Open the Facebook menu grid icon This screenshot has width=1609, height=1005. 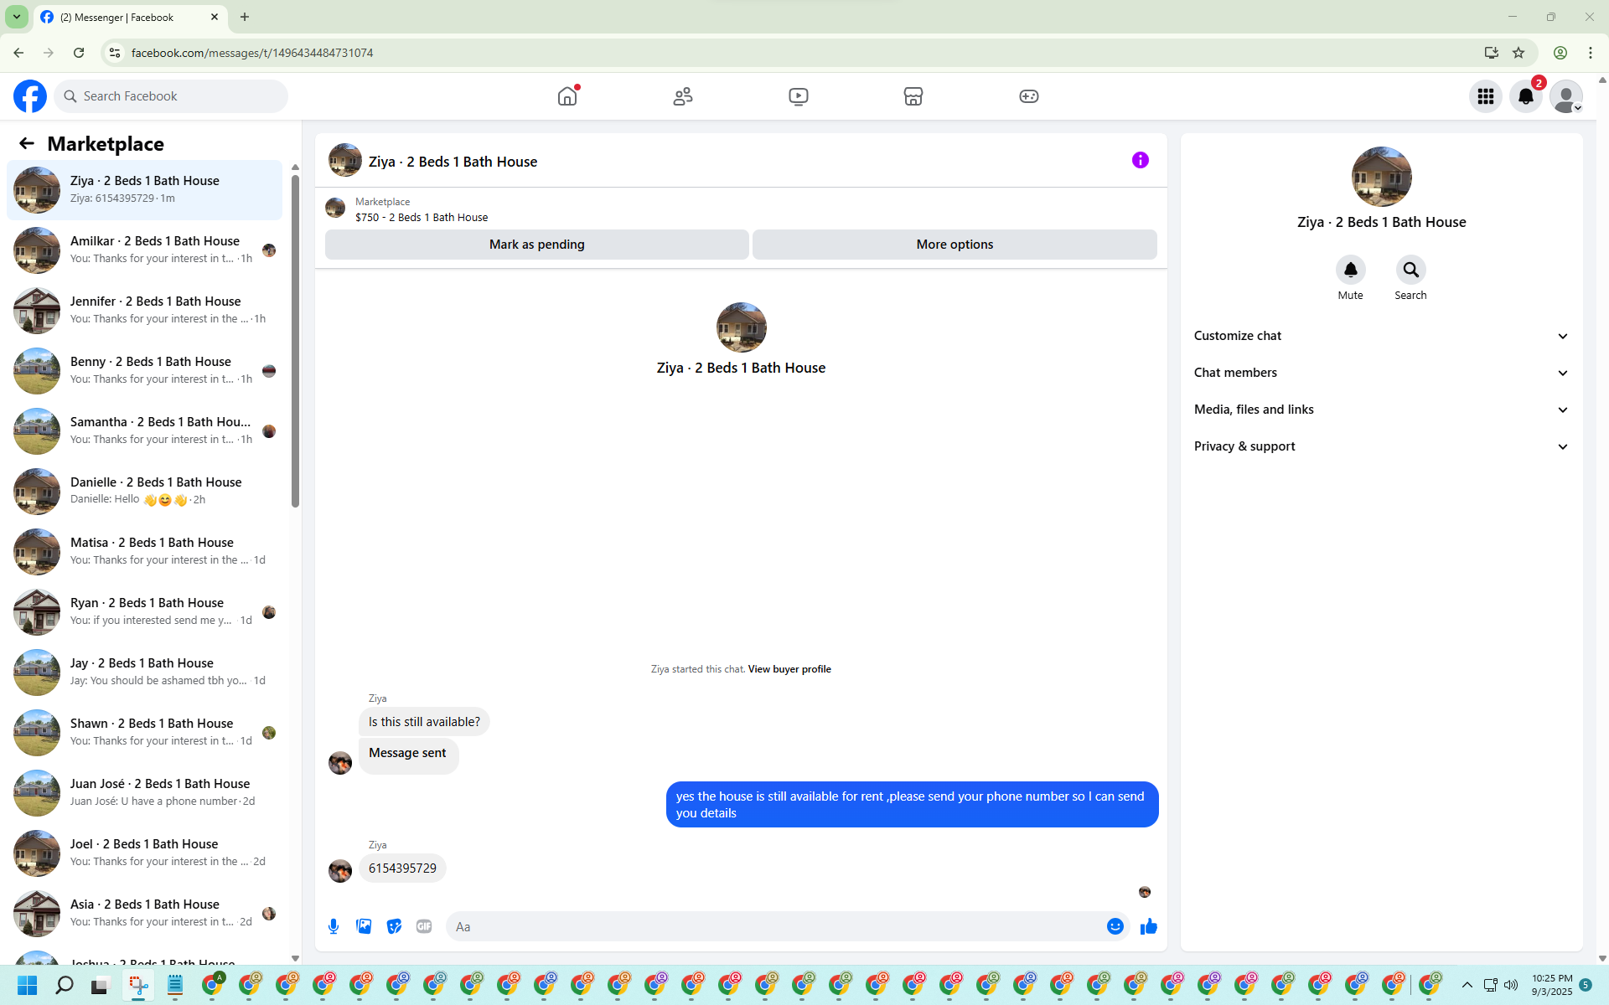[1486, 96]
